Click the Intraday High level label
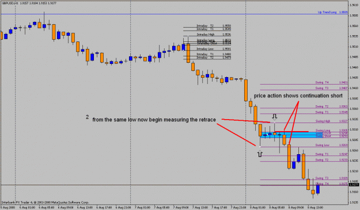360x210 pixels. 206,35
